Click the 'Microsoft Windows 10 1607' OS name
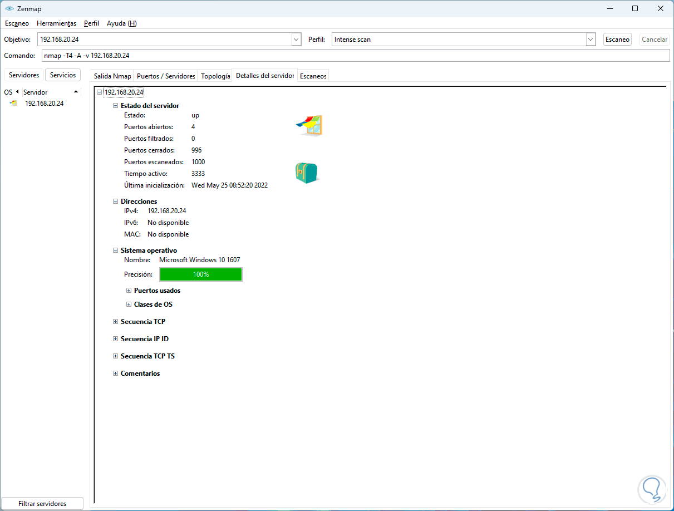The image size is (674, 511). pyautogui.click(x=200, y=260)
